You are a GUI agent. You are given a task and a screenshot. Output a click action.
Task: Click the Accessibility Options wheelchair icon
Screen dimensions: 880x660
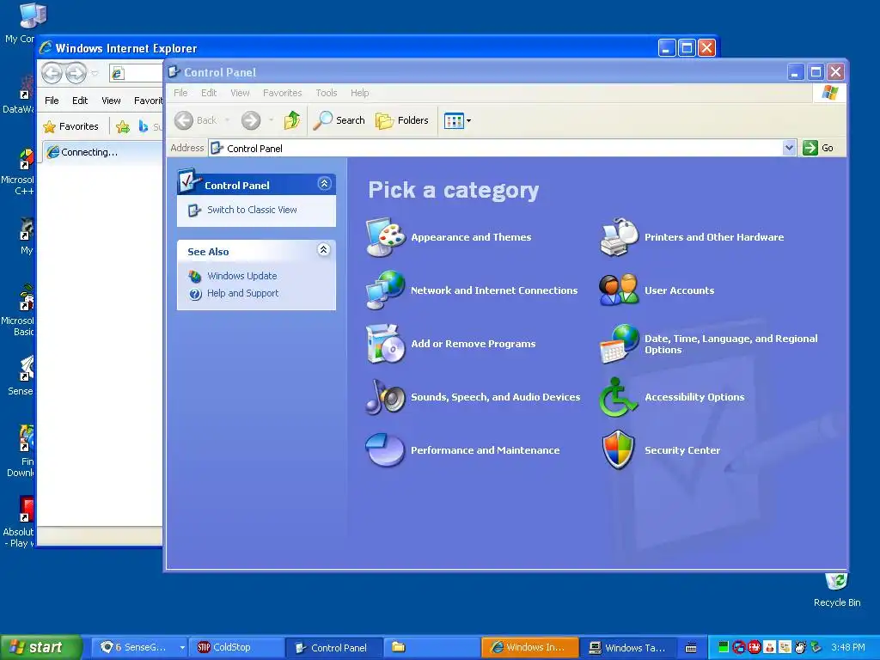coord(619,397)
